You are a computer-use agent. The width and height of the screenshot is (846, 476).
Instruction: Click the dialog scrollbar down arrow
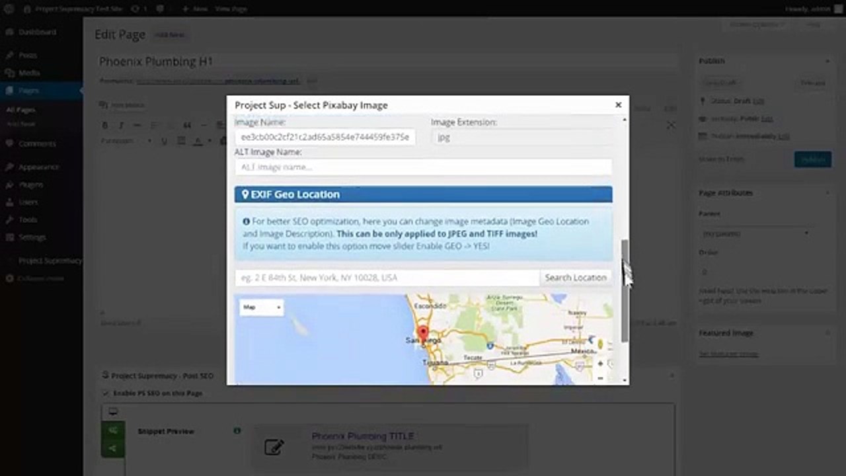coord(625,380)
